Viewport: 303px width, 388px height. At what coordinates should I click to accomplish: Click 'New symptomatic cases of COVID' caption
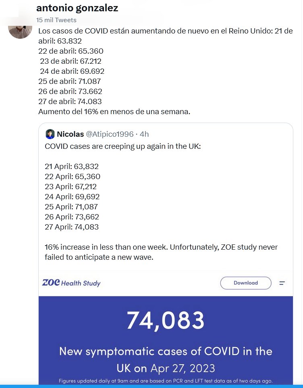point(166,351)
